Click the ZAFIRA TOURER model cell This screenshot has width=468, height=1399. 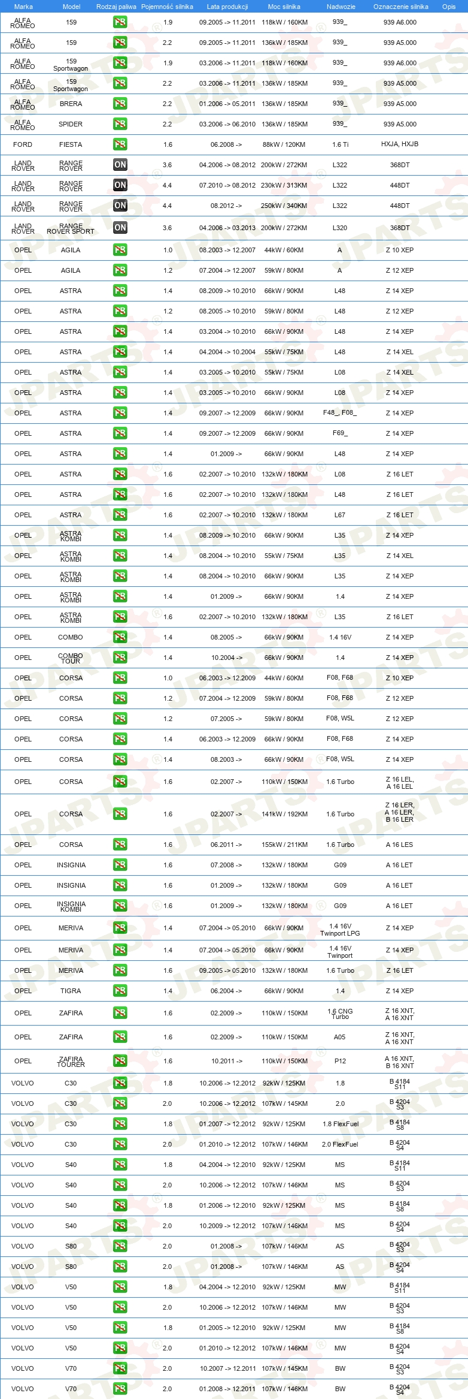tap(71, 1062)
